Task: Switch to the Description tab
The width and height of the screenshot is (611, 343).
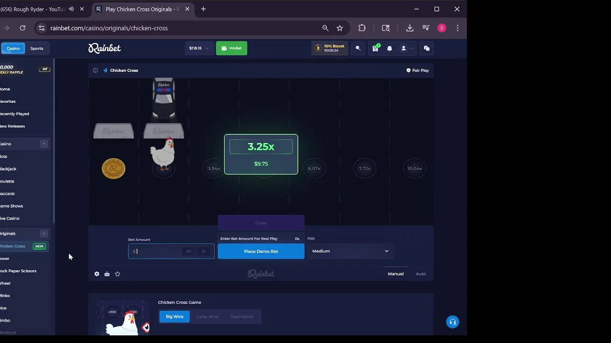Action: coord(242,317)
